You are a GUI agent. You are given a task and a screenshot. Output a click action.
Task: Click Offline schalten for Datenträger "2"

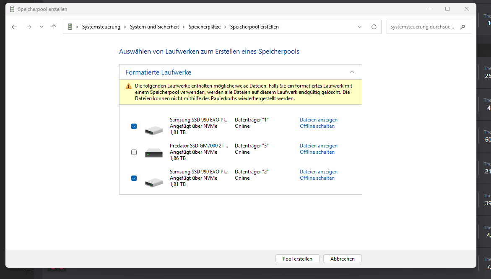(317, 178)
